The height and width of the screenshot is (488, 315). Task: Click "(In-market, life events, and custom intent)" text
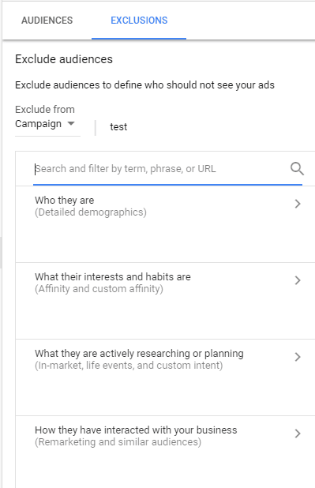coord(129,365)
